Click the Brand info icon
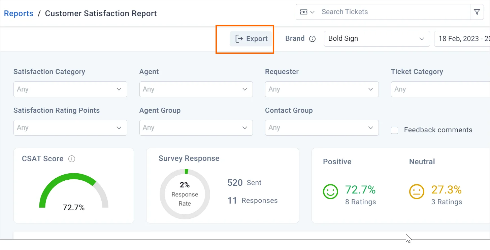 (x=312, y=39)
